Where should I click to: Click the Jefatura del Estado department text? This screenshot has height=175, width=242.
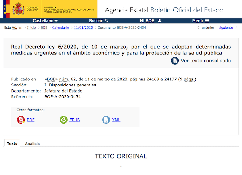(63, 91)
